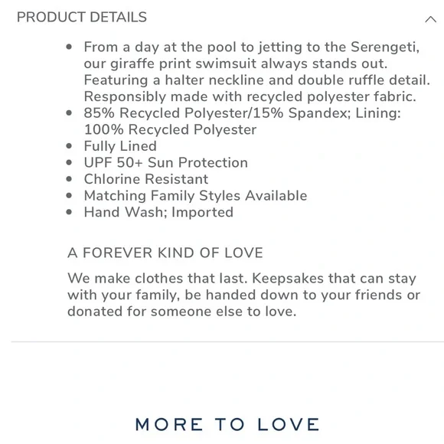Click the bullet dot beside Hand Wash
Image resolution: width=444 pixels, height=444 pixels.
click(x=69, y=212)
